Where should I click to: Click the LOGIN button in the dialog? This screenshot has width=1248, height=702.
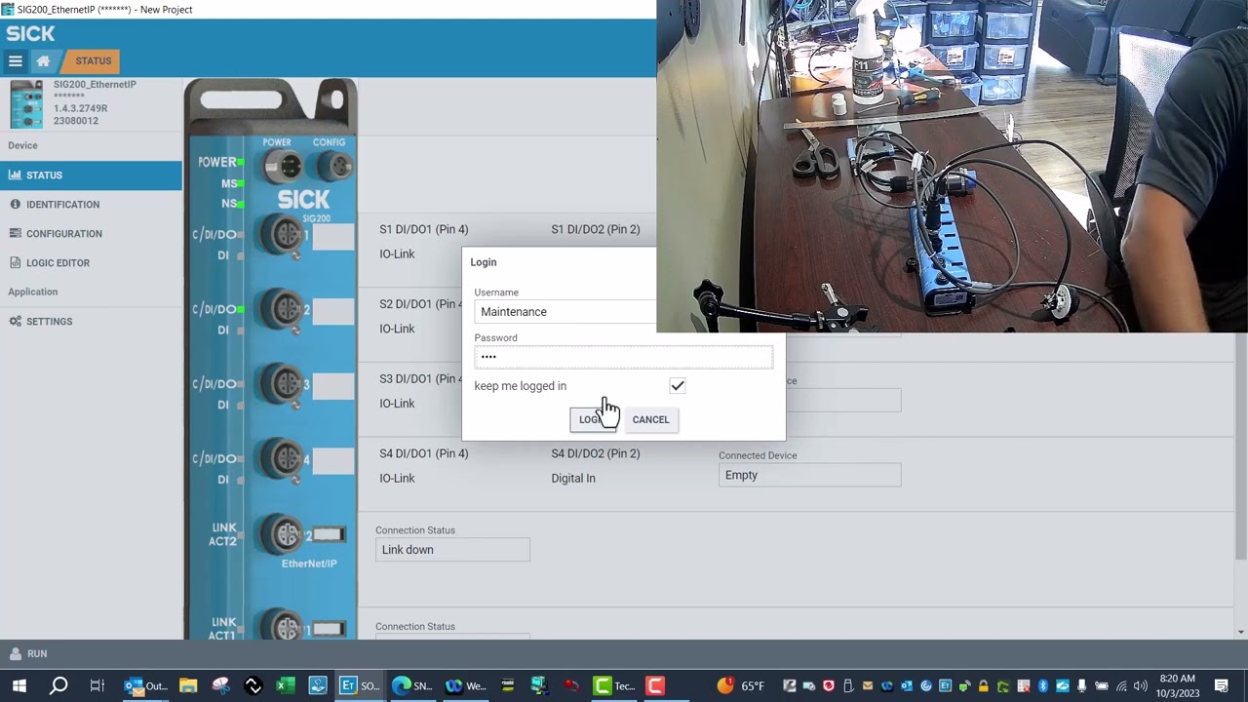coord(593,419)
